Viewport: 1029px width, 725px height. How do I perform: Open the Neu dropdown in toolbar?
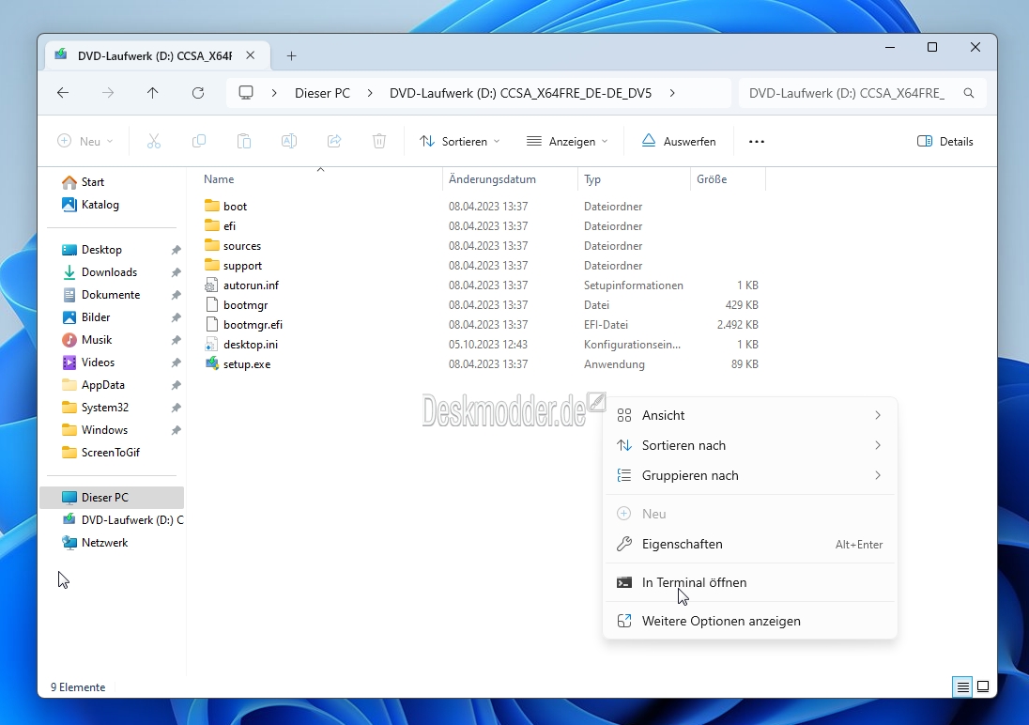85,141
